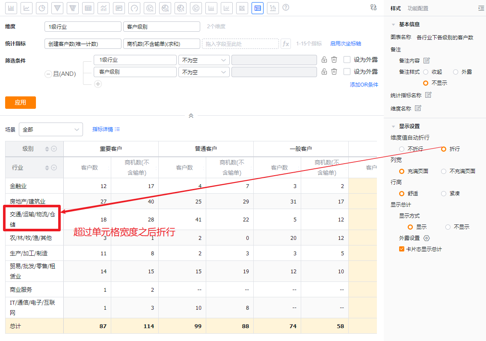The width and height of the screenshot is (486, 341).
Task: Edit the 备注内容 note content
Action: pyautogui.click(x=427, y=60)
